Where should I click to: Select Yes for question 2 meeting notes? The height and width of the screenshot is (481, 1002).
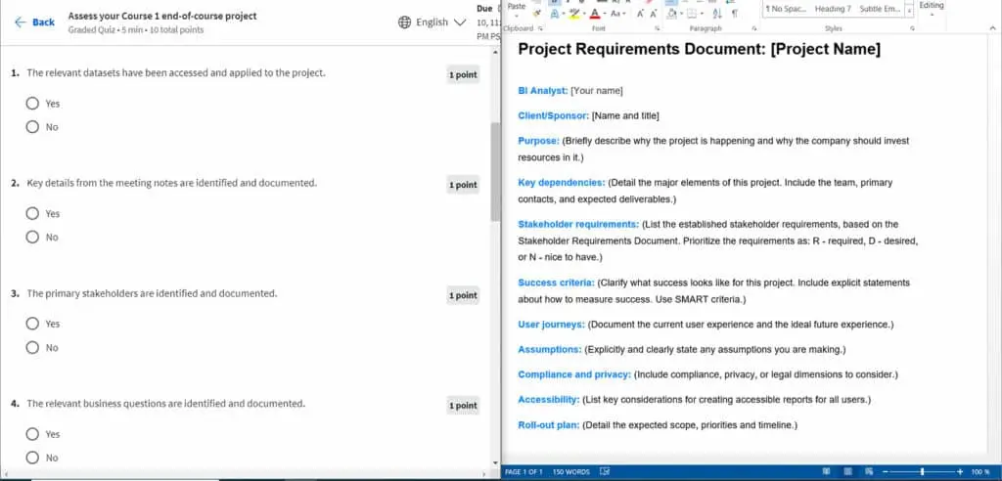(x=32, y=213)
